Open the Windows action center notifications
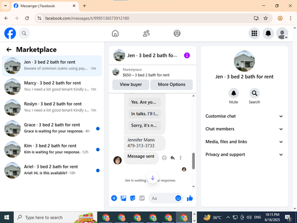 click(287, 218)
